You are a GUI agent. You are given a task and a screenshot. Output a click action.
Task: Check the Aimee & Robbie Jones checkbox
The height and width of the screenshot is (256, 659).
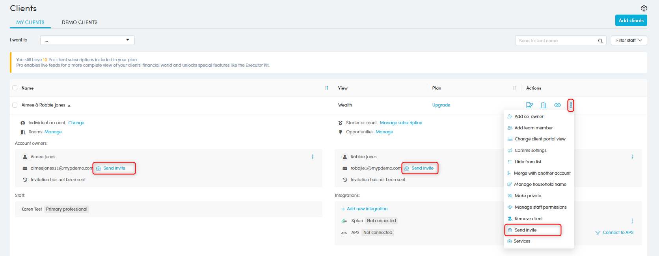click(15, 105)
